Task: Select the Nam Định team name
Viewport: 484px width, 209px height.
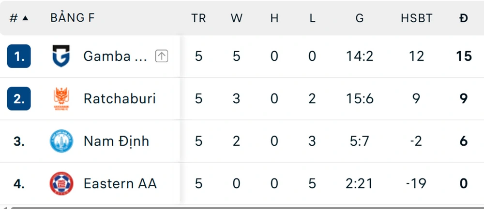Action: pyautogui.click(x=116, y=141)
